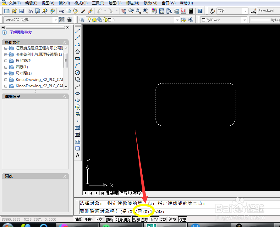Select the Point tool
The height and width of the screenshot is (227, 280).
pos(78,121)
